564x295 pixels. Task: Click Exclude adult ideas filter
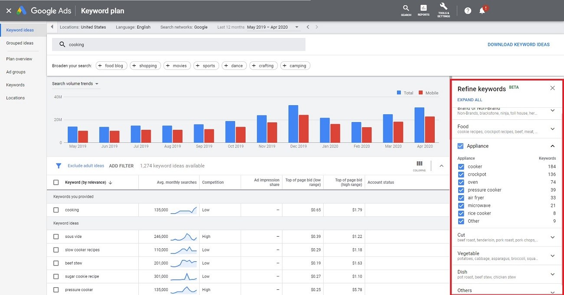click(86, 166)
